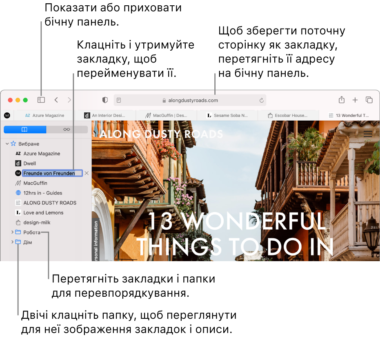Image resolution: width=380 pixels, height=338 pixels.
Task: Click the 12hrs globe icon
Action: tap(18, 193)
